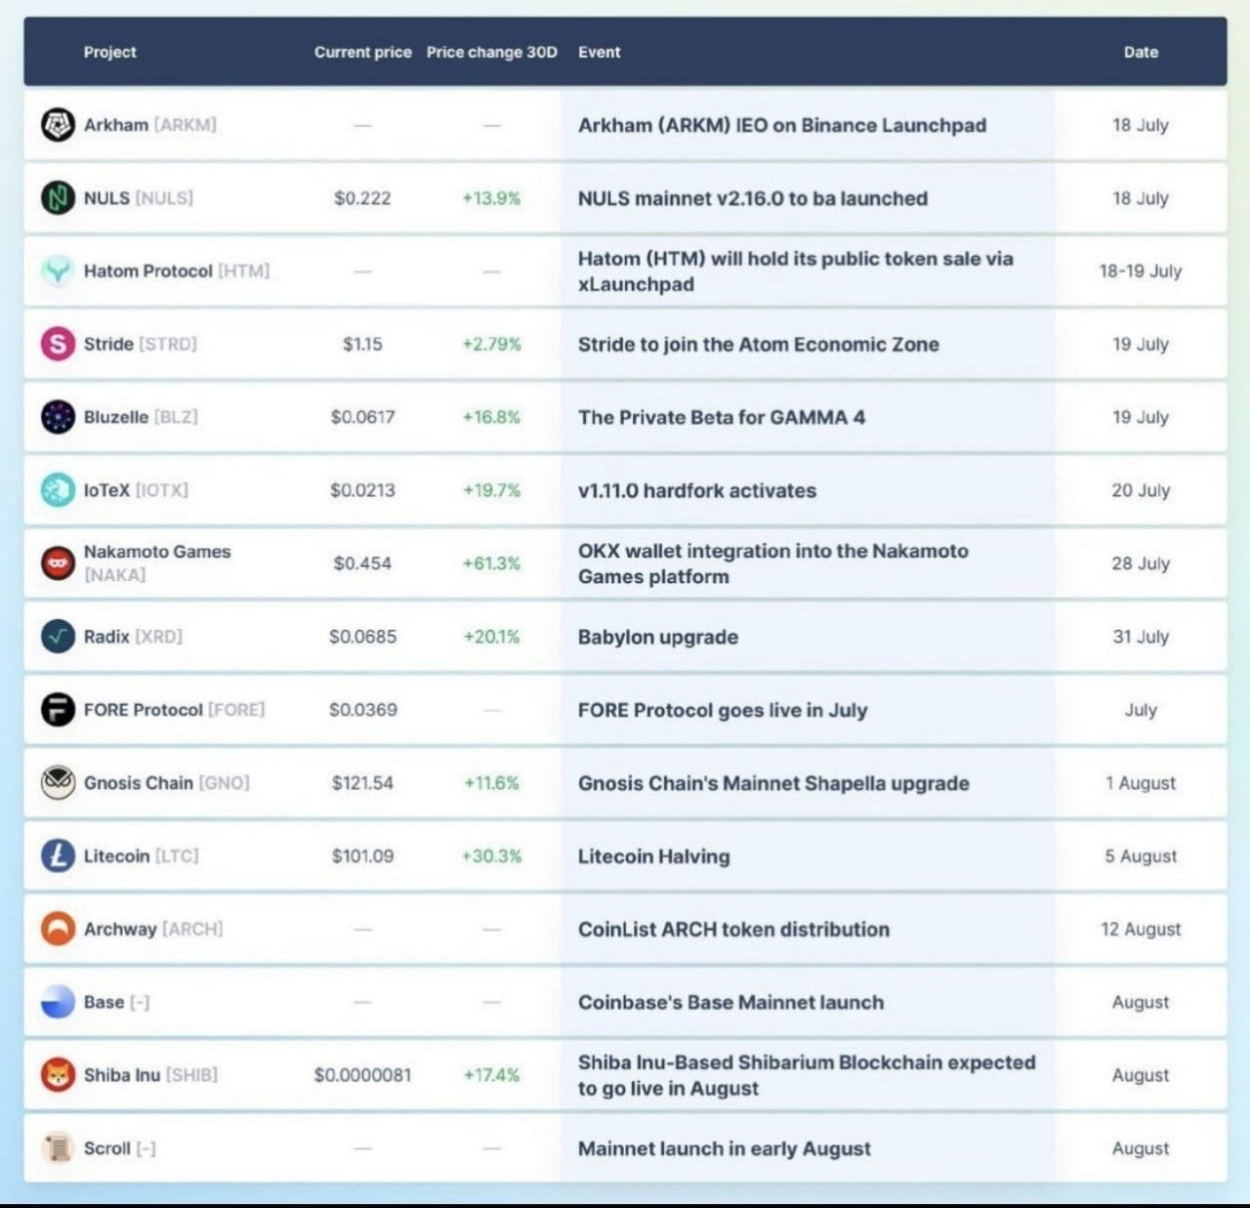Viewport: 1250px width, 1208px height.
Task: Select the Shiba Inu [SHIB] name
Action: (150, 1075)
